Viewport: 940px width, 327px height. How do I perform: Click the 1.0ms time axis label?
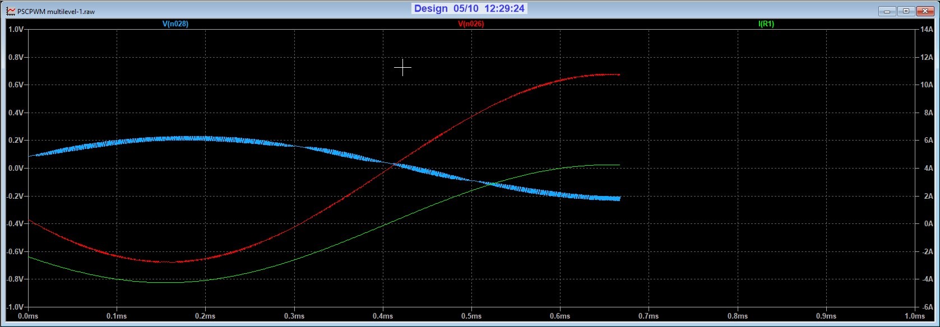[915, 316]
